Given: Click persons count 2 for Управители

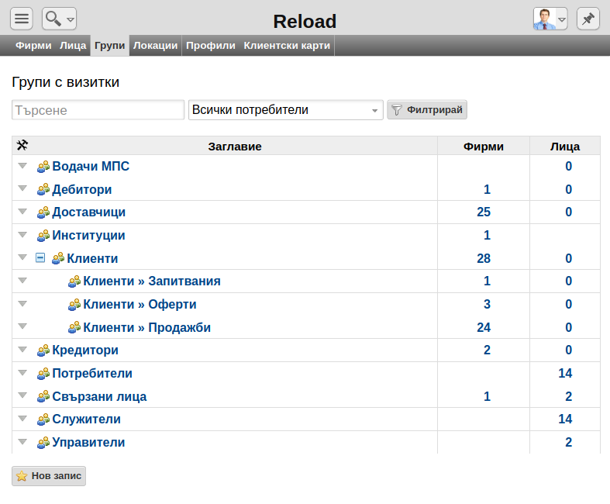Looking at the screenshot, I should (568, 442).
